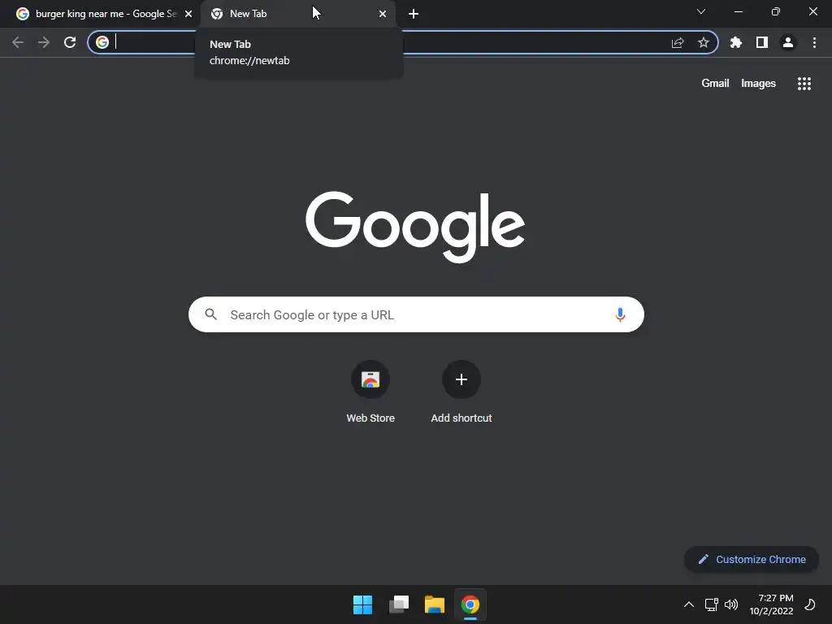
Task: Select the New Tab tab
Action: [297, 14]
